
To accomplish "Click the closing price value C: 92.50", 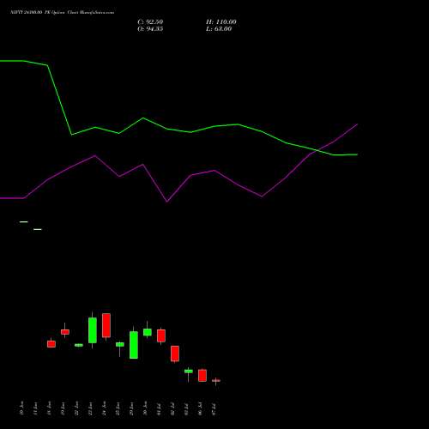I will 150,22.
